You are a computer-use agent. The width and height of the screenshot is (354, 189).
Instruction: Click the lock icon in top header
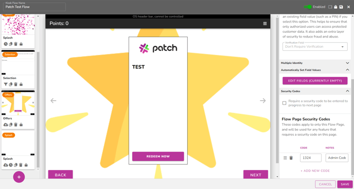click(335, 7)
